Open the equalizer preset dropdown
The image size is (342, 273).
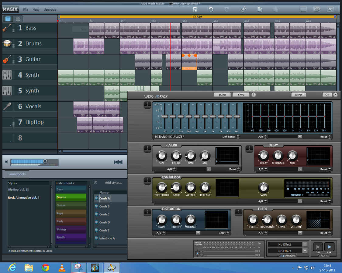click(300, 137)
